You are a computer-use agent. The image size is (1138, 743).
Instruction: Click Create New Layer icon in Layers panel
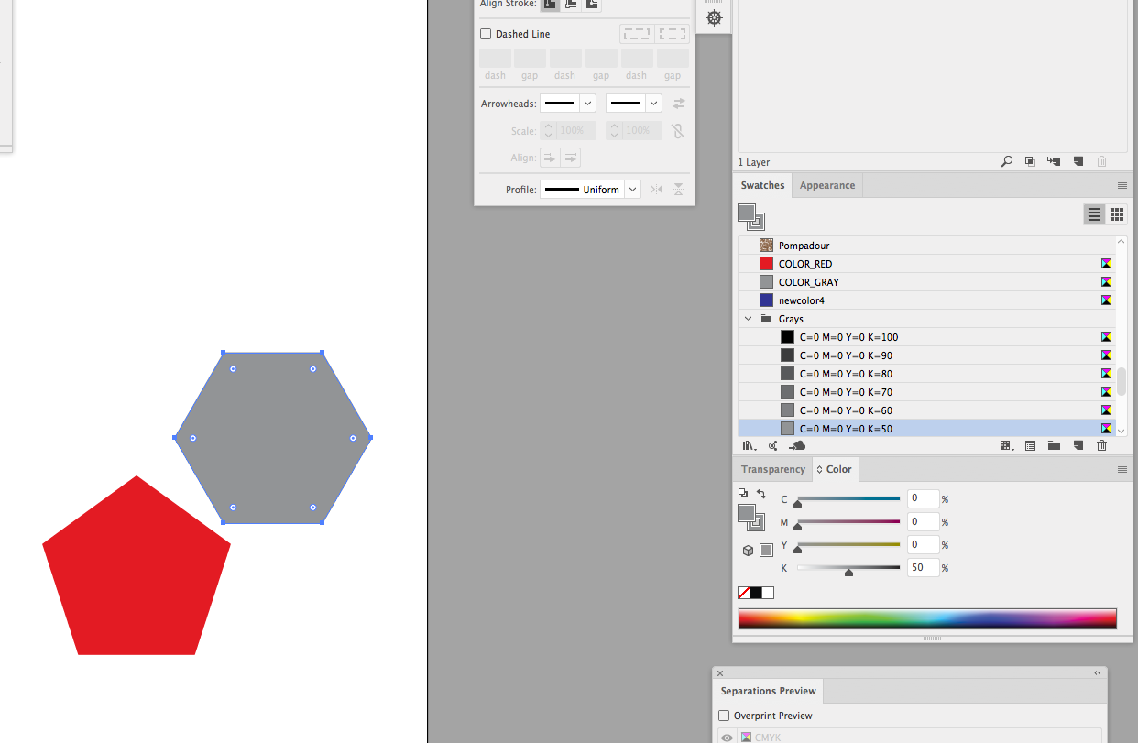coord(1078,161)
